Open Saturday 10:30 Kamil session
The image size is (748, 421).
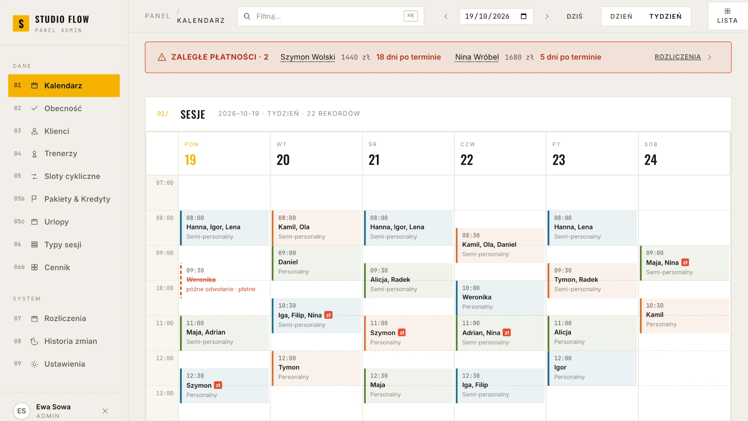coord(684,315)
